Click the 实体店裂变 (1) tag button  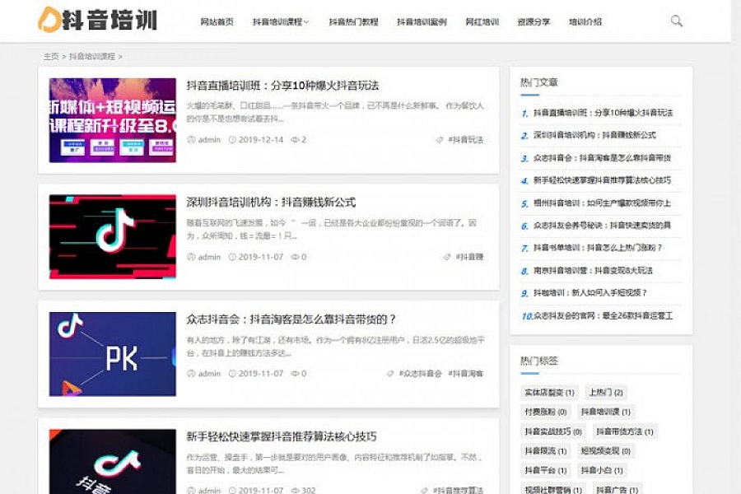549,393
